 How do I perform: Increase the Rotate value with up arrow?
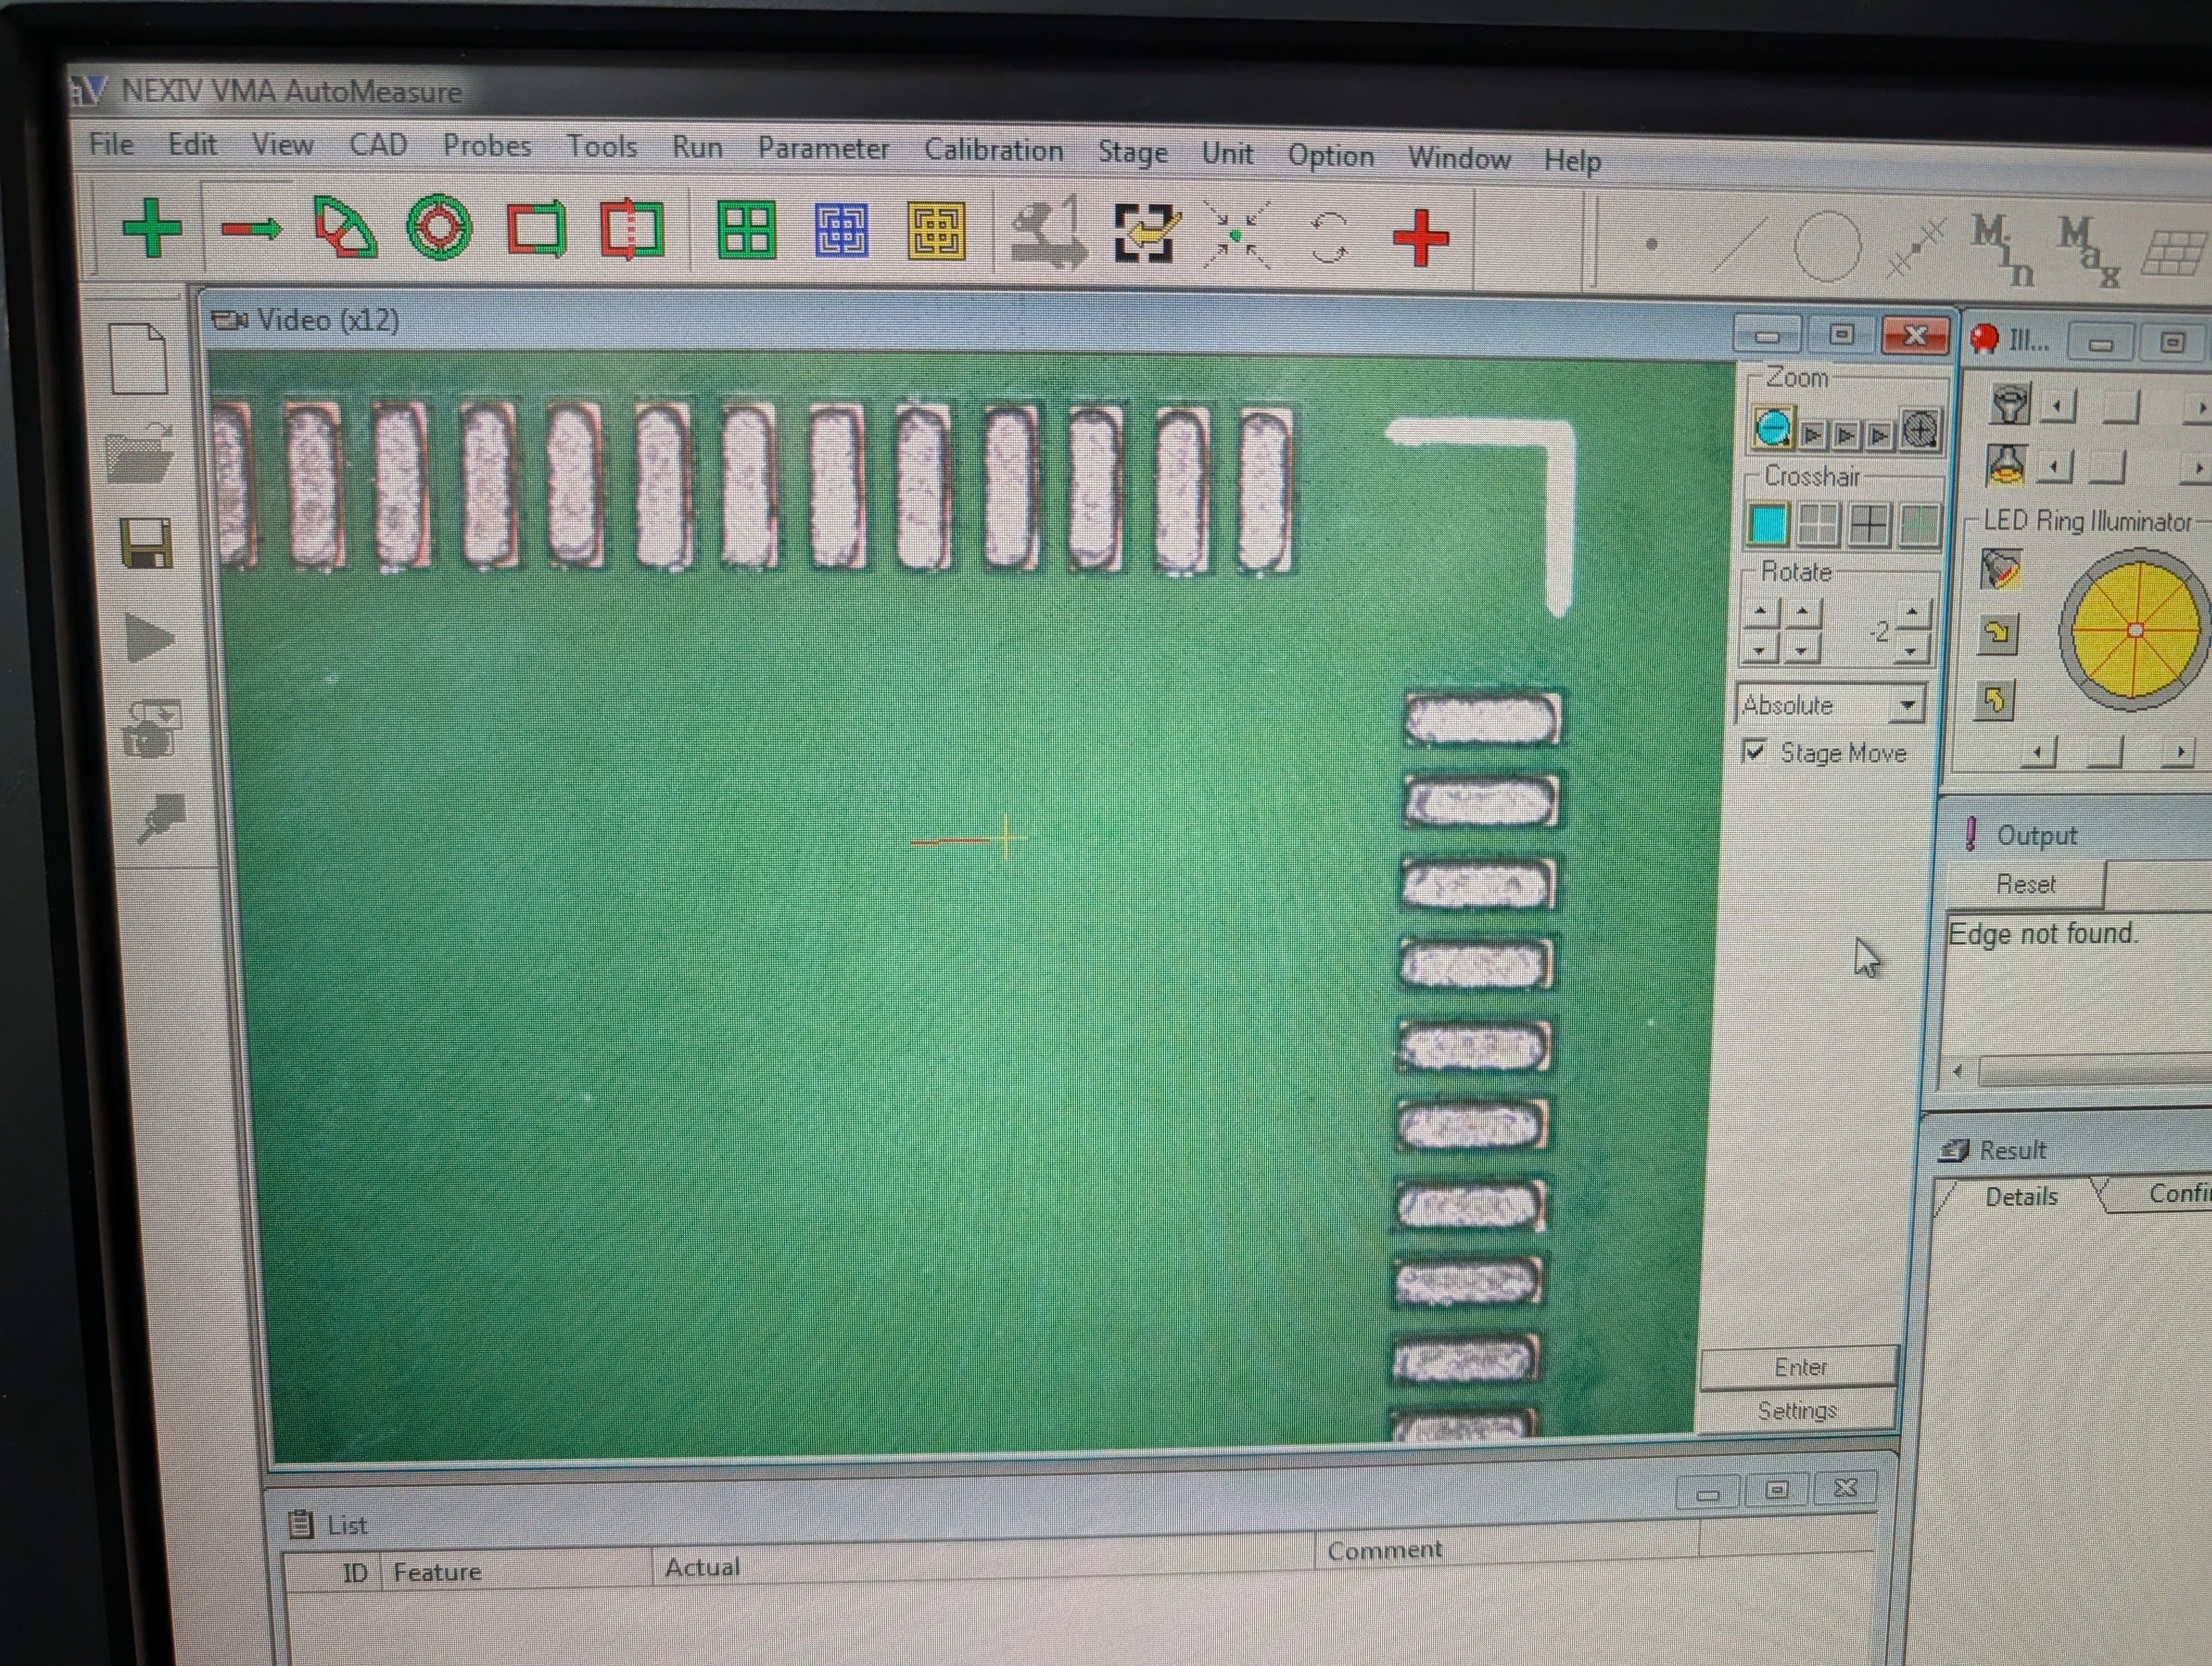(x=1912, y=612)
